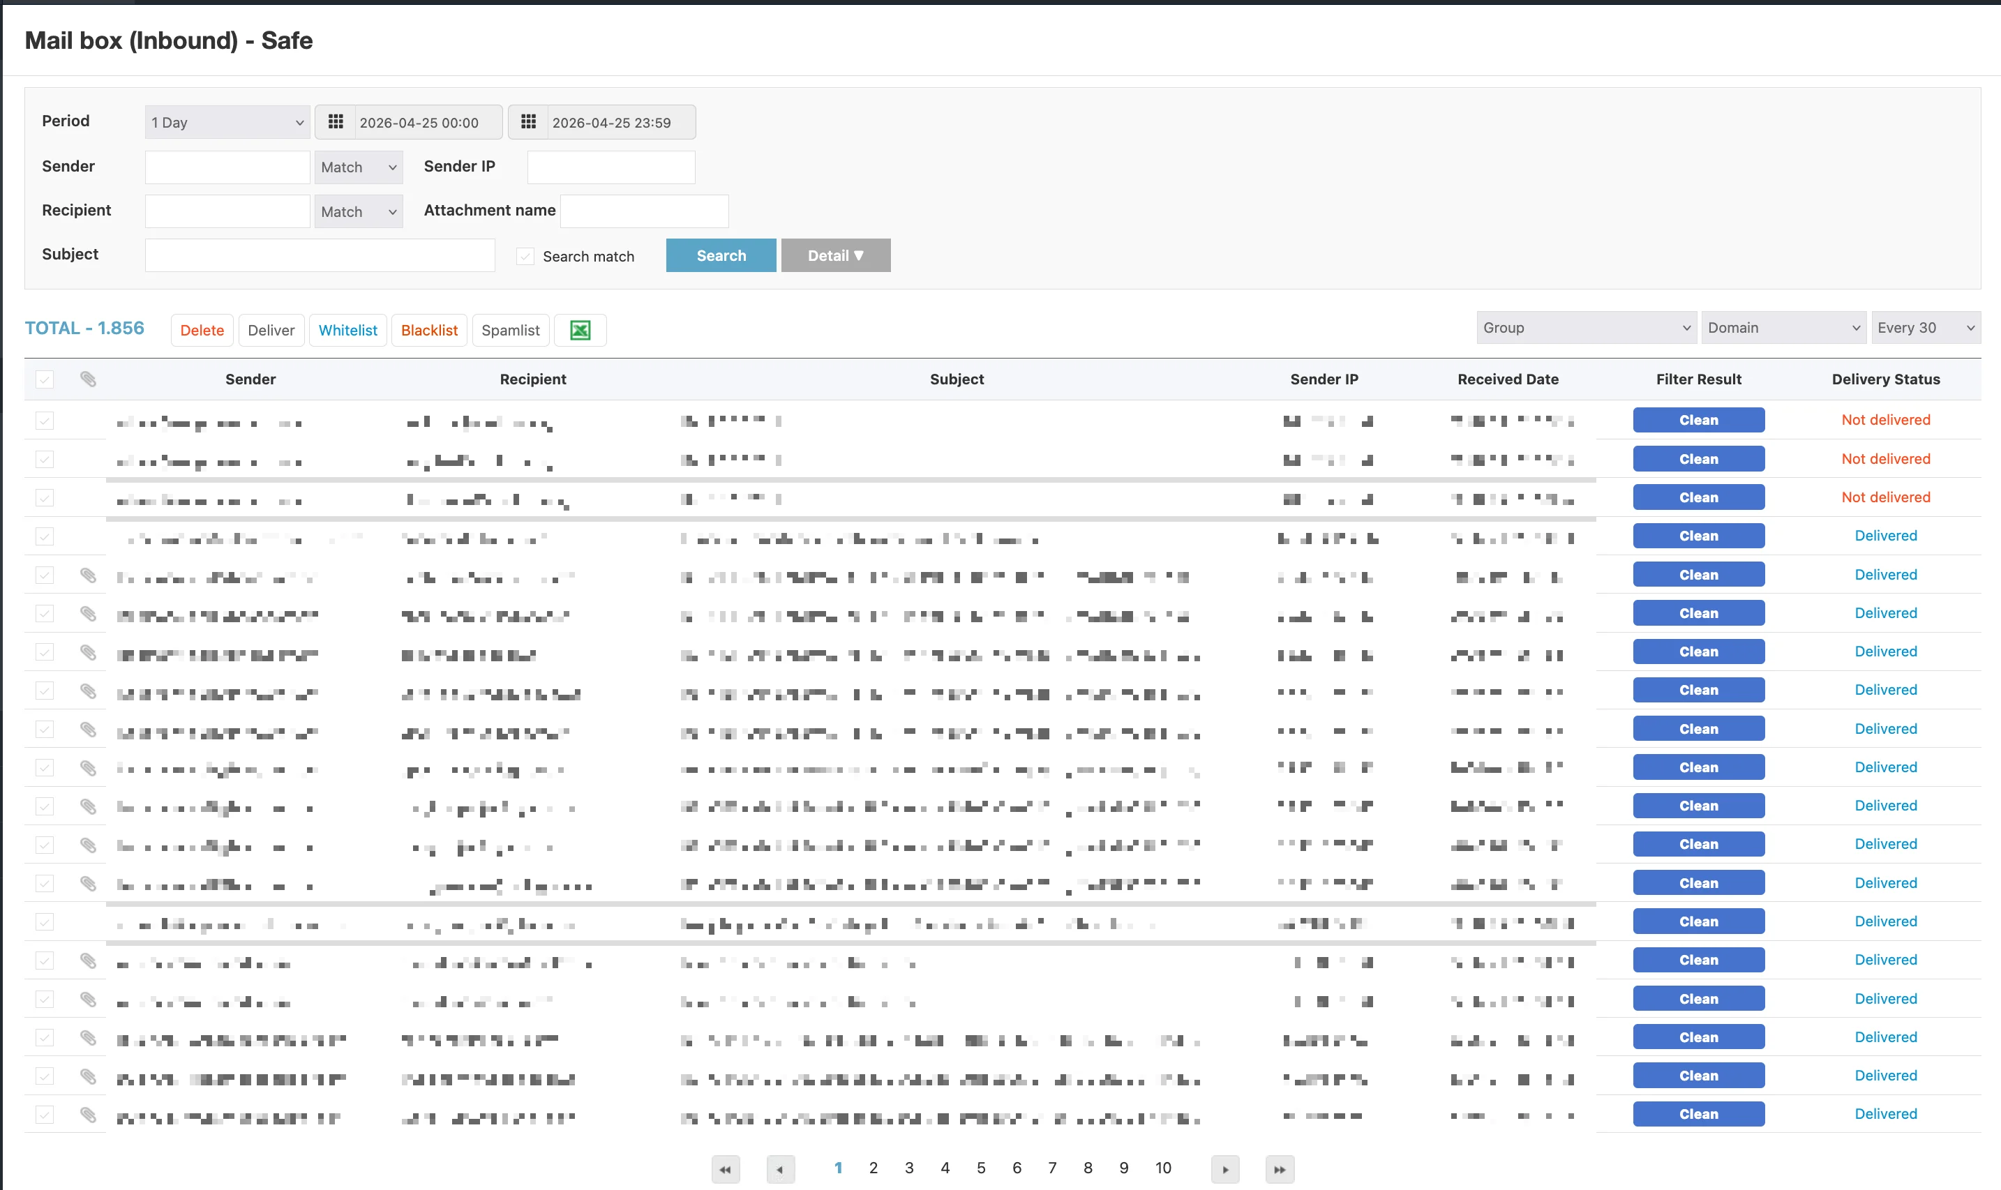
Task: Focus the Sender IP input field
Action: click(x=611, y=167)
